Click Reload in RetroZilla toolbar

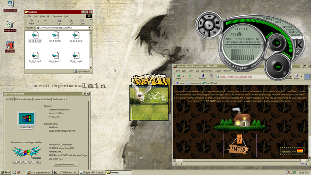(203, 76)
